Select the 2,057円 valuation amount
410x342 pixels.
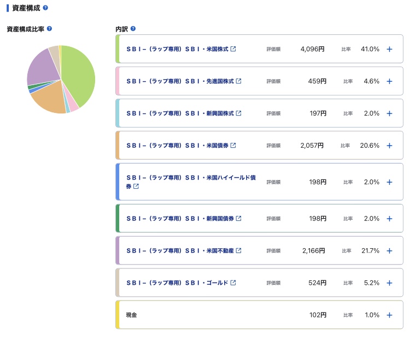(312, 145)
